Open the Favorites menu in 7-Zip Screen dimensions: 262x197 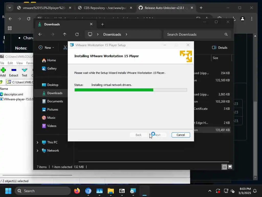(x=29, y=63)
